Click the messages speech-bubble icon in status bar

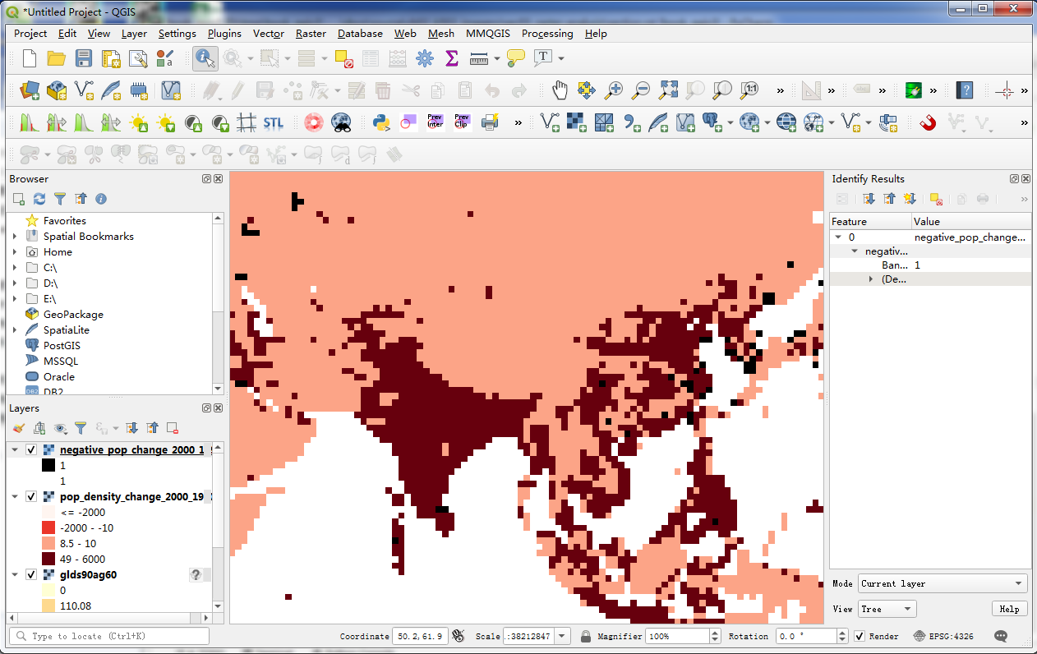[x=1001, y=636]
